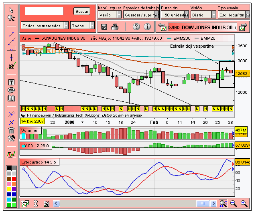Open the Todos los mercados dropdown
The image size is (254, 212).
[45, 26]
